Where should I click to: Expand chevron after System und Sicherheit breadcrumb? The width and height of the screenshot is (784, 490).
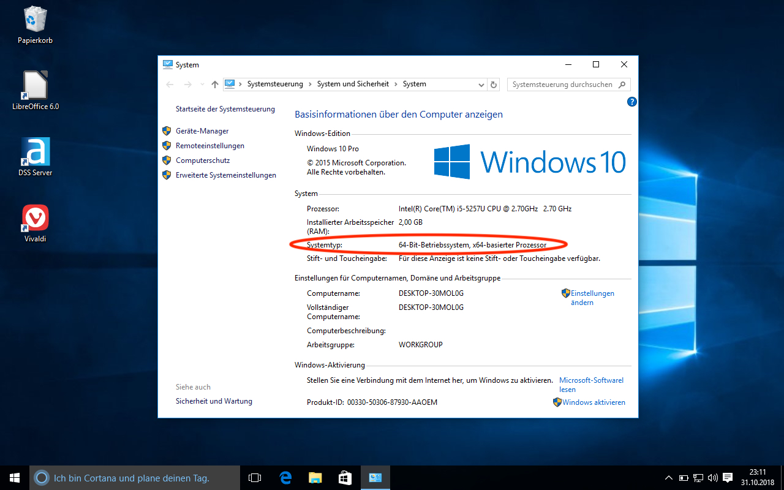[396, 84]
